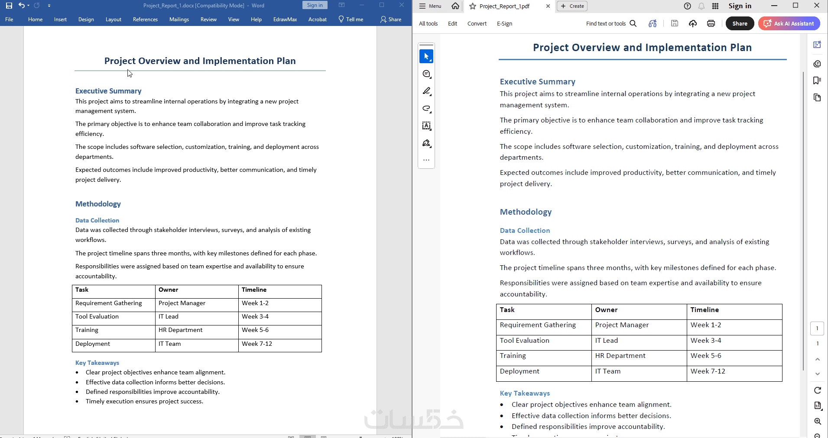Open the notifications bell in Acrobat
Image resolution: width=828 pixels, height=438 pixels.
tap(701, 6)
